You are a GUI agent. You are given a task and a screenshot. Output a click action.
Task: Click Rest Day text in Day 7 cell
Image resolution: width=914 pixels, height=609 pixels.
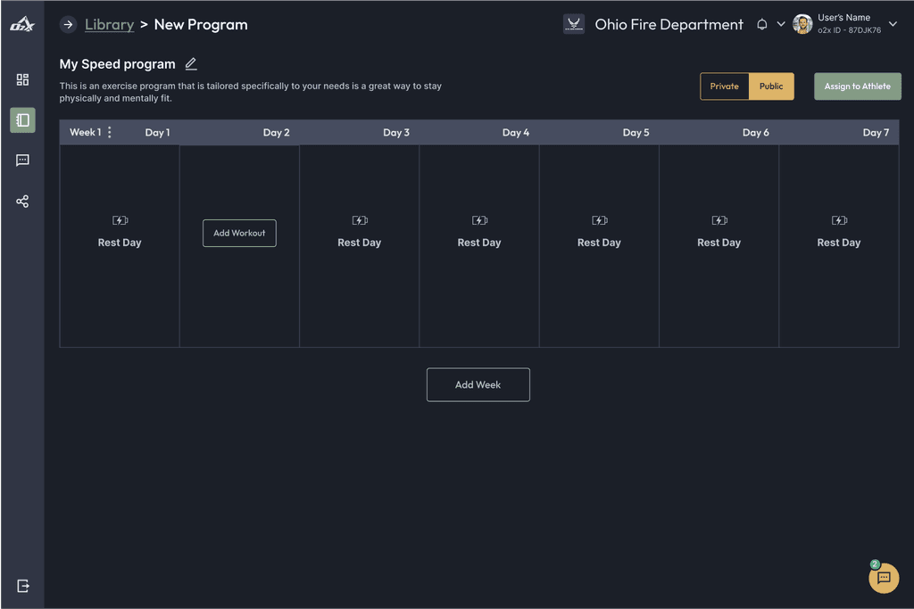[839, 243]
